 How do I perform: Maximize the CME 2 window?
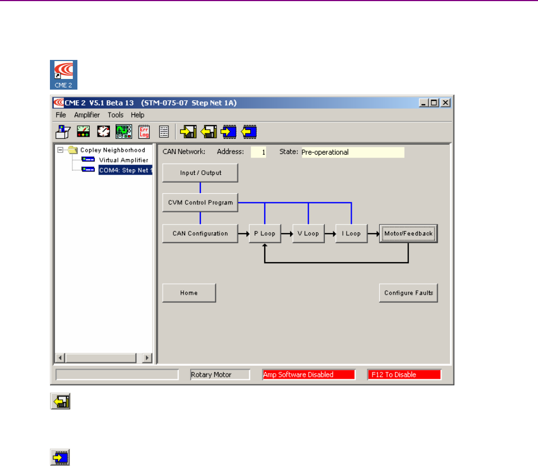tap(434, 103)
